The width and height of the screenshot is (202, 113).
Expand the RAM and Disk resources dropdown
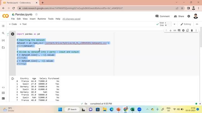(174, 24)
